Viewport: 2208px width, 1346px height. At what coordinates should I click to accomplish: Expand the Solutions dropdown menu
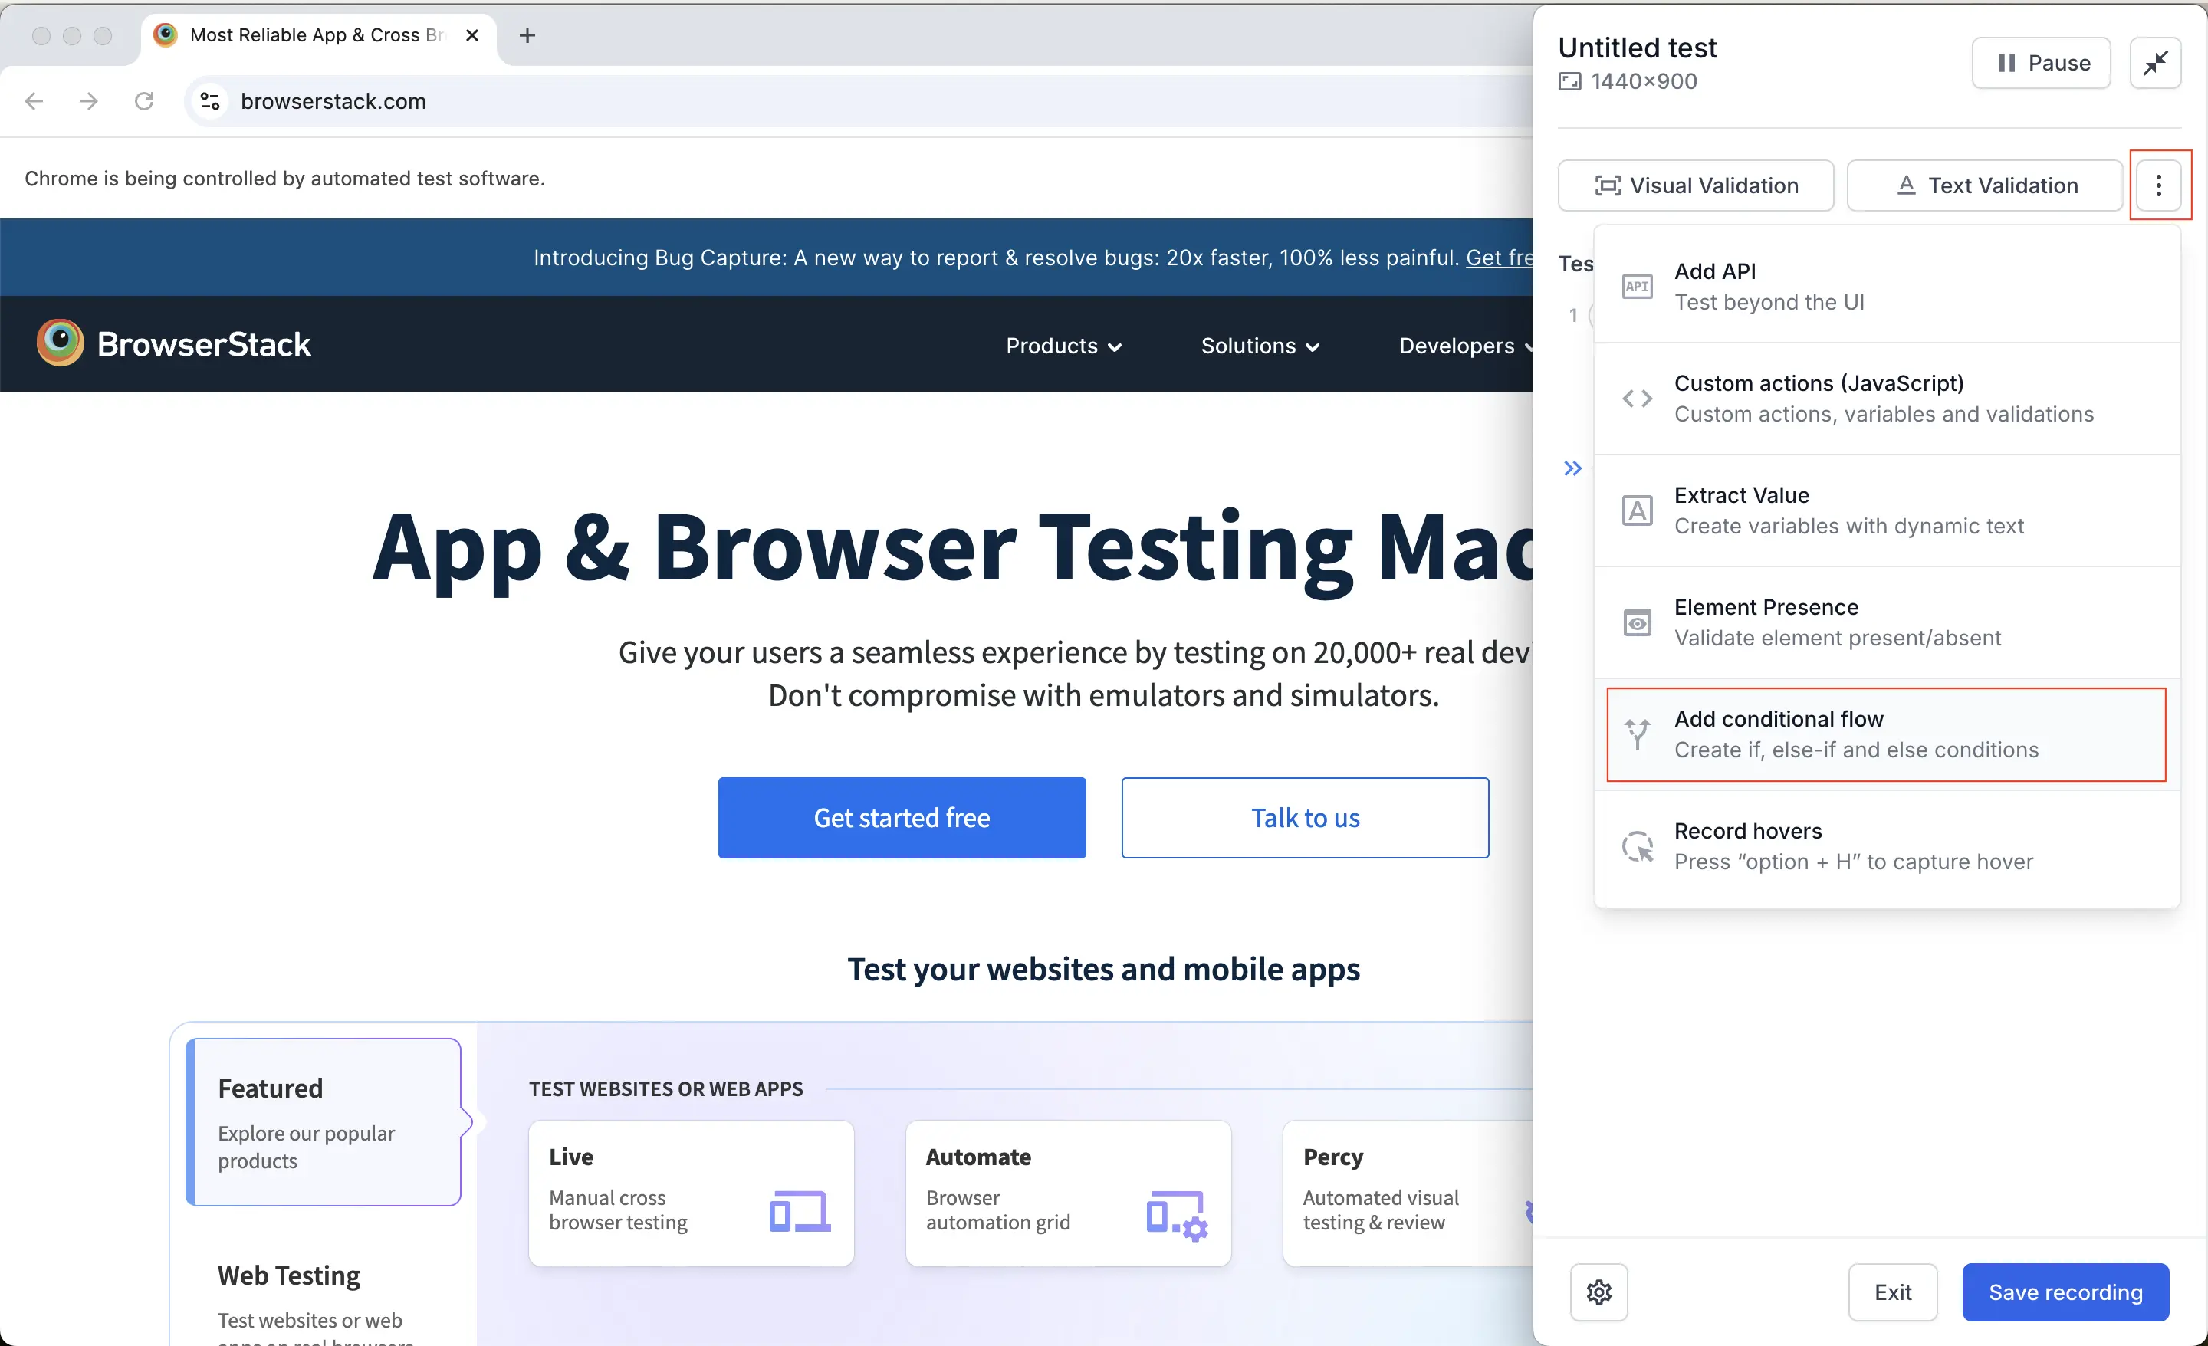1259,346
